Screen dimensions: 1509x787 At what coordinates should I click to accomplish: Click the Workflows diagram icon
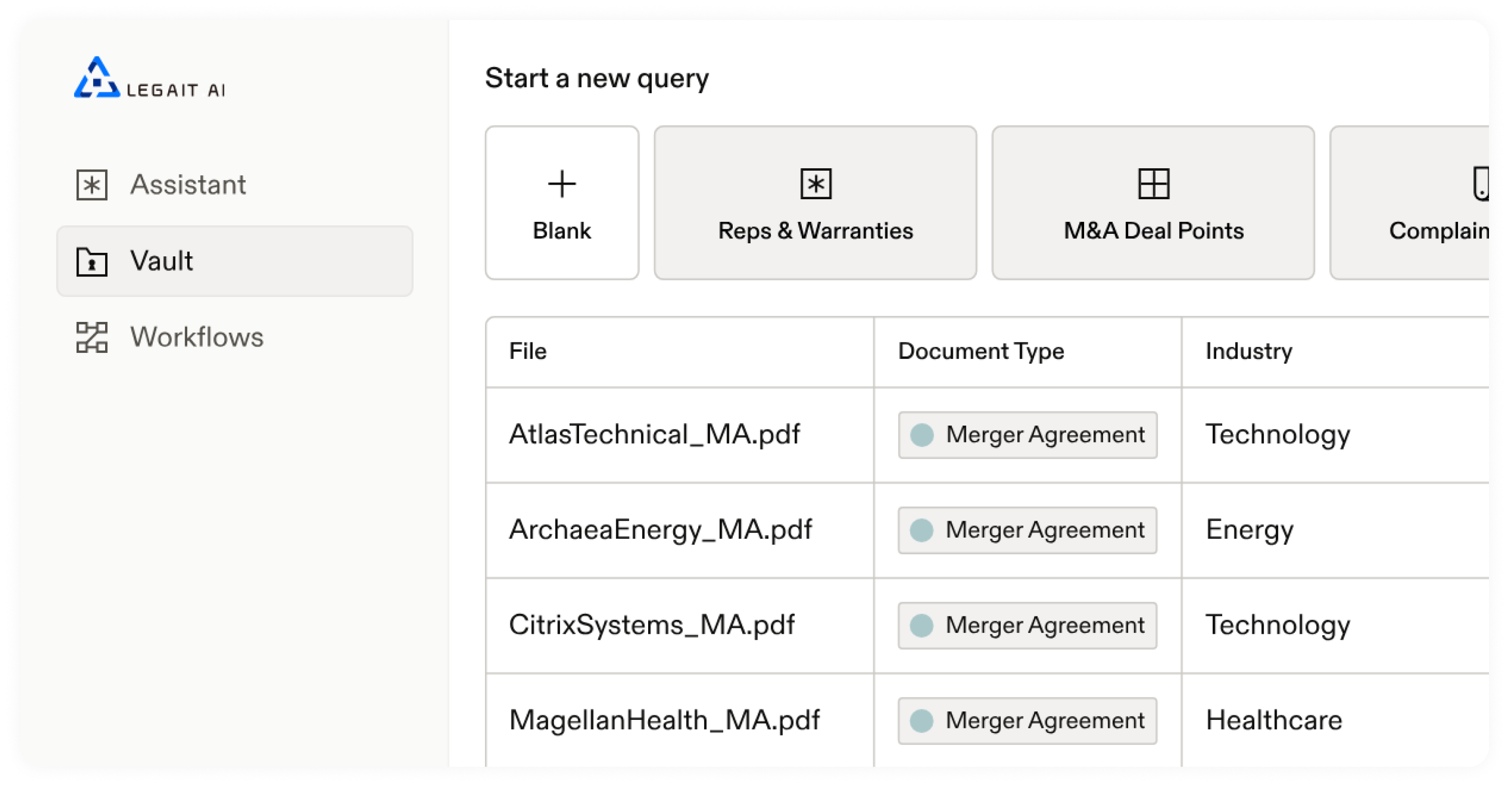coord(92,337)
